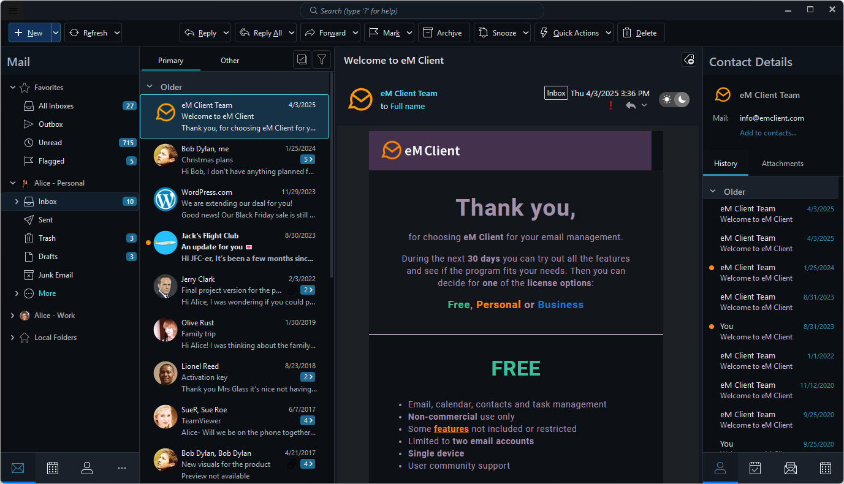Reply to the selected message from the toolbar

click(200, 33)
